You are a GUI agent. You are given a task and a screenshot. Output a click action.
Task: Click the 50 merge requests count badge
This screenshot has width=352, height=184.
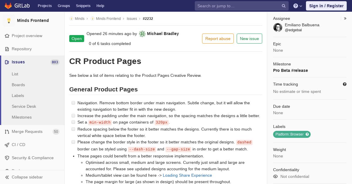pos(56,132)
